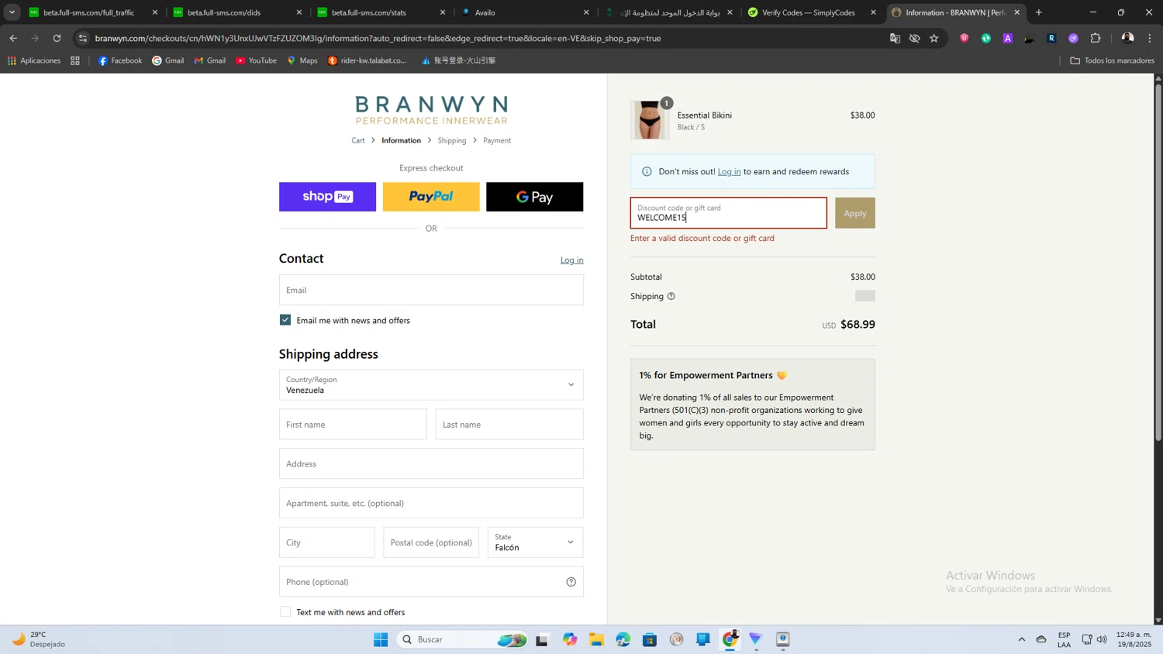The width and height of the screenshot is (1163, 654).
Task: Open Chrome's three-dot menu
Action: (1150, 38)
